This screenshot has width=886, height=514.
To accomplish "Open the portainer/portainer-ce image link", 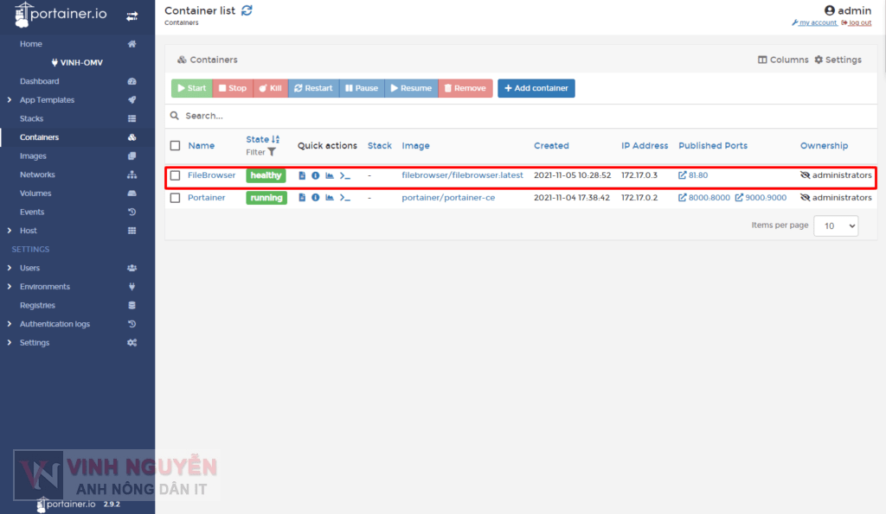I will [x=448, y=198].
